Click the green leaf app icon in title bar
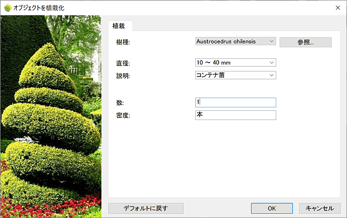347x218 pixels. [8, 8]
